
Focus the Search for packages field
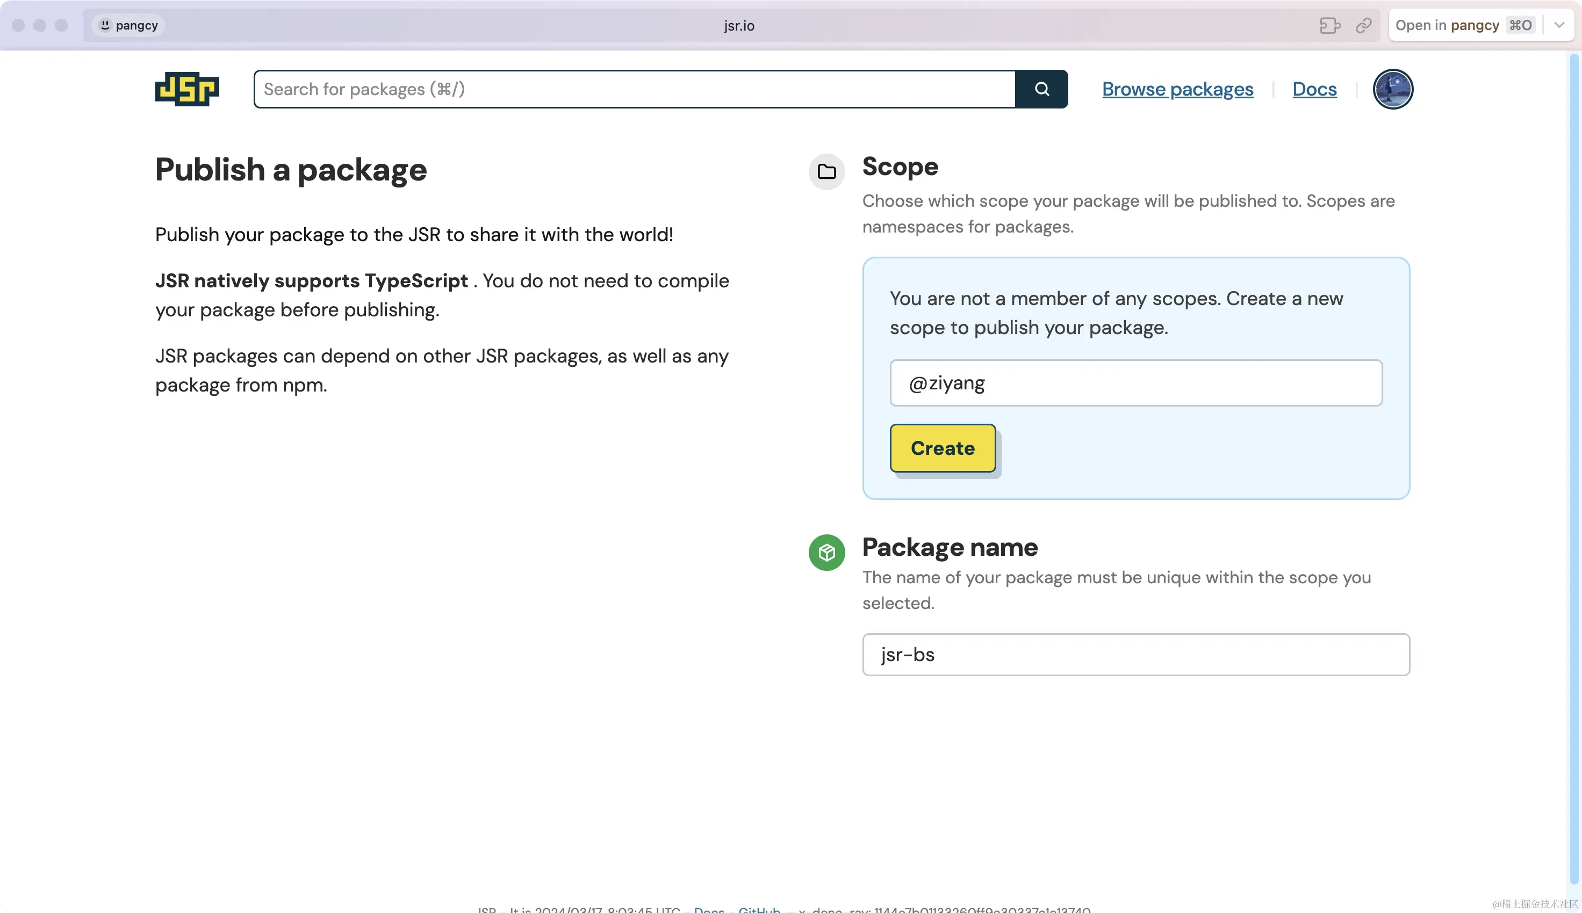tap(634, 89)
